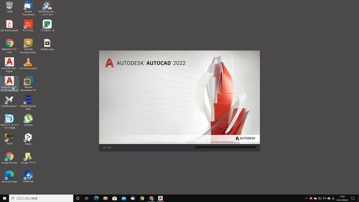Click the AutoCAD splash loading progress bar
359x202 pixels.
click(225, 148)
